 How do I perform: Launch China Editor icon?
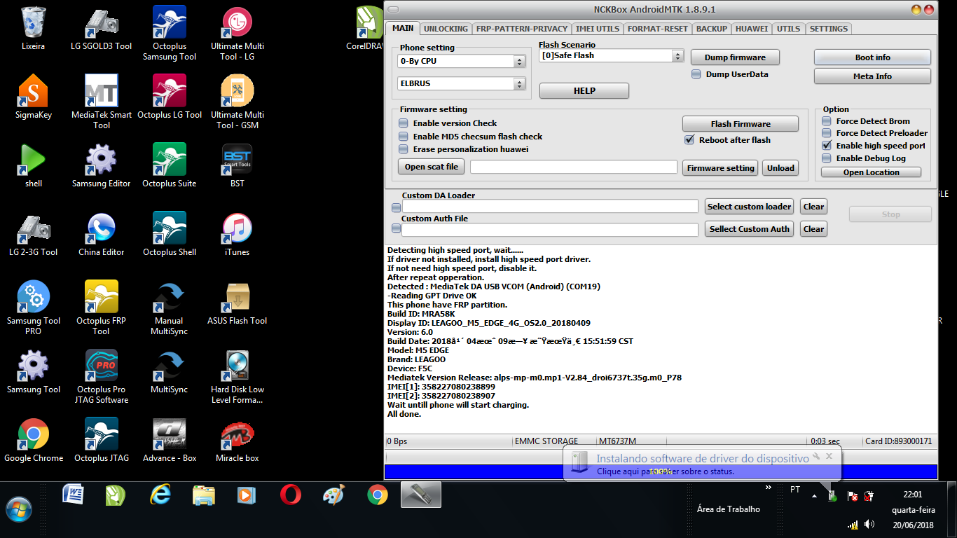(101, 234)
